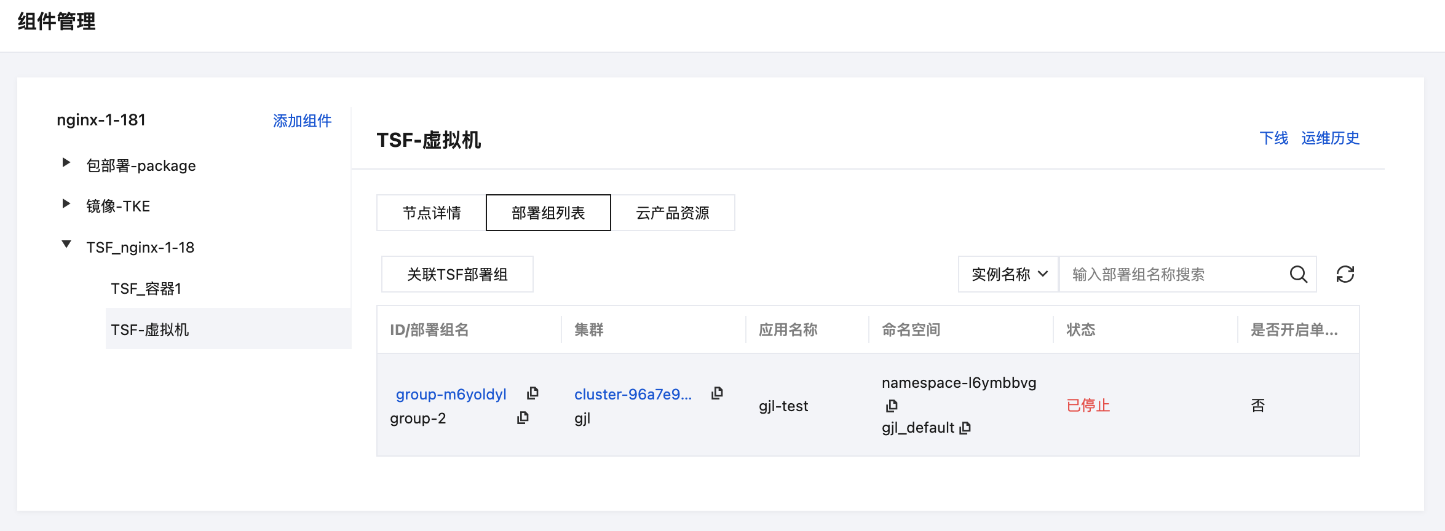Copy the group-m6yoldyl ID
This screenshot has height=531, width=1445.
[x=532, y=393]
